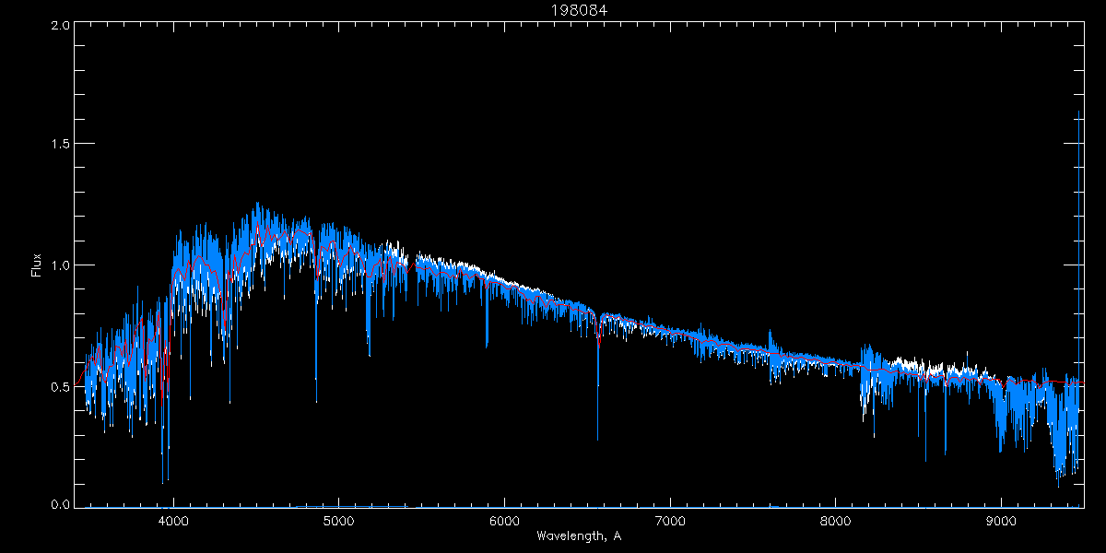Click the 9000 x-axis tick label
1106x553 pixels.
coord(1001,520)
